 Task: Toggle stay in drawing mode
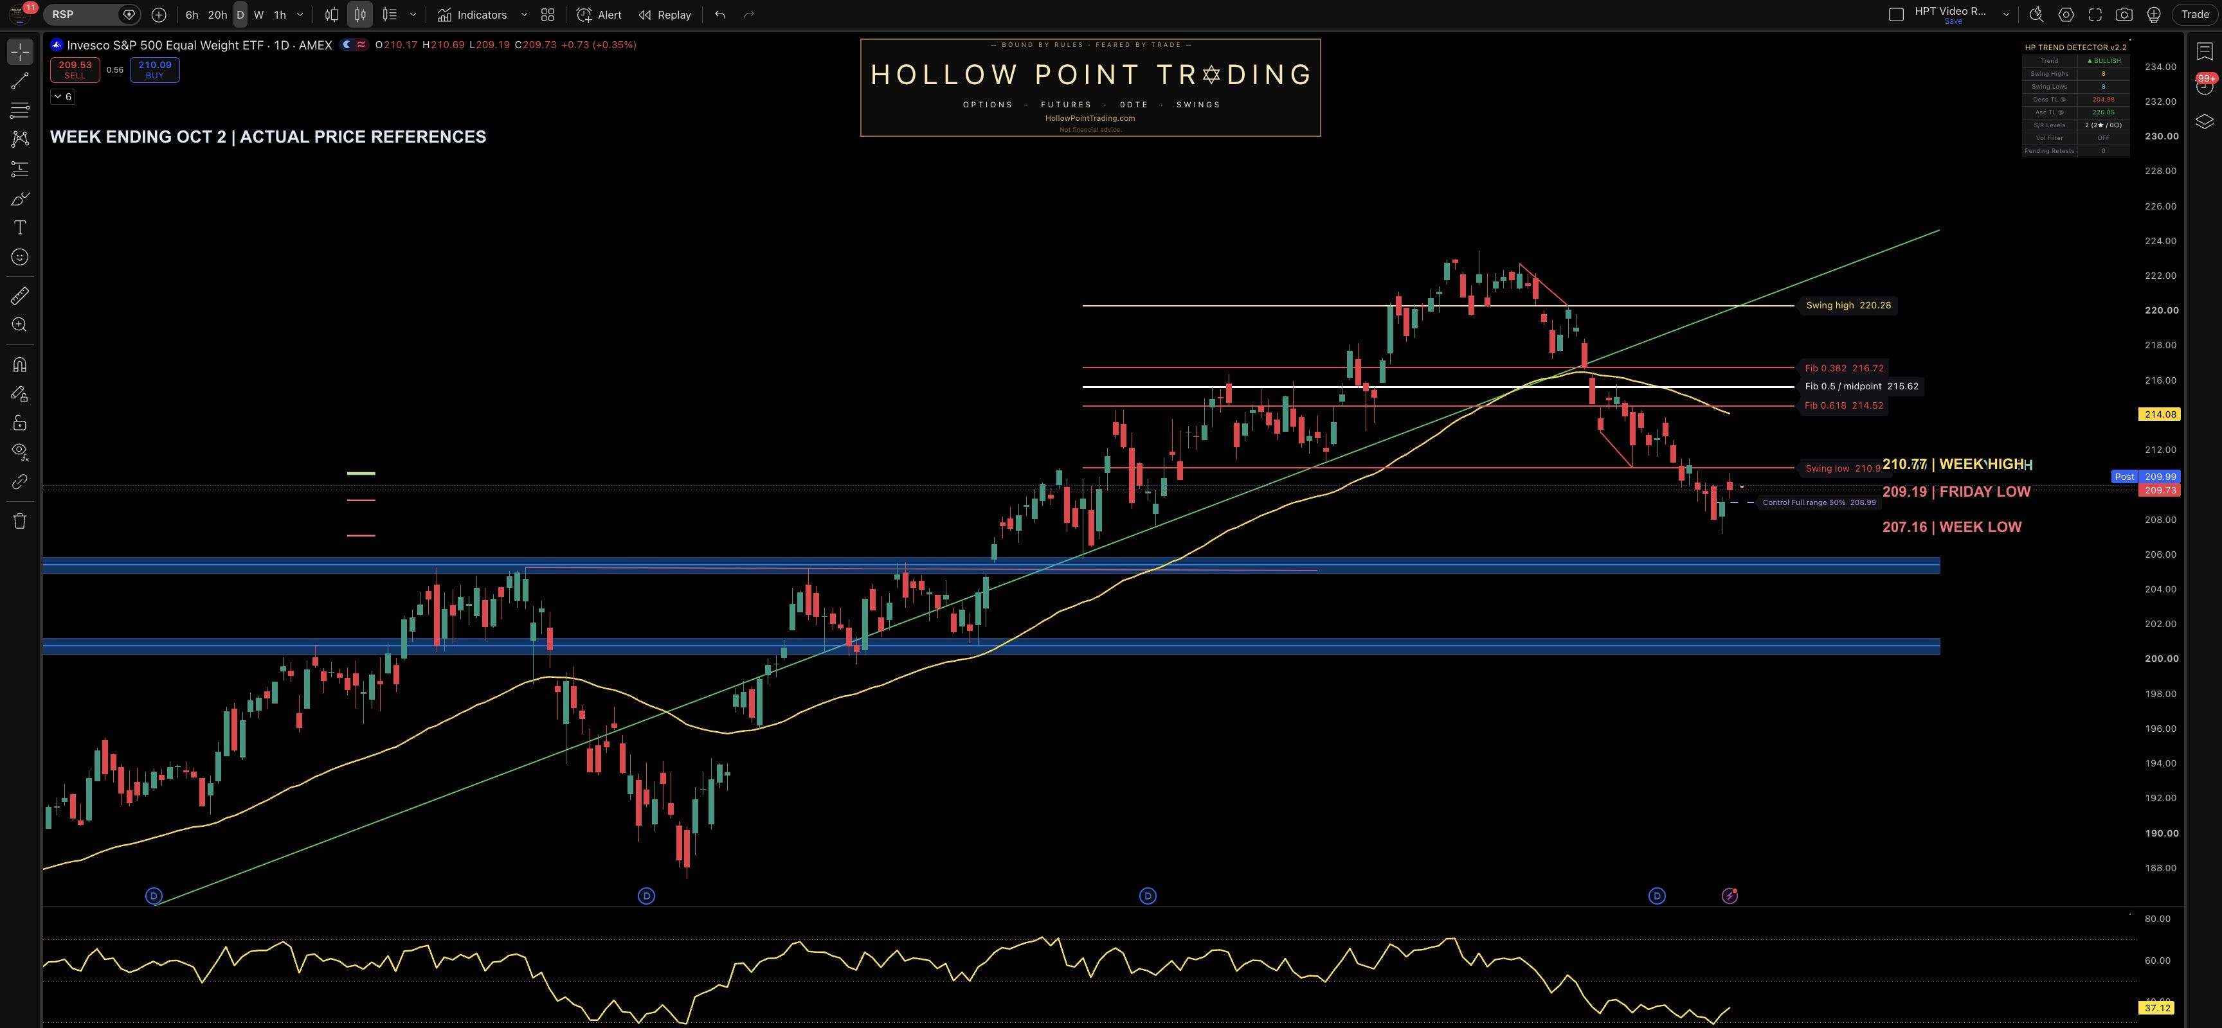tap(20, 394)
